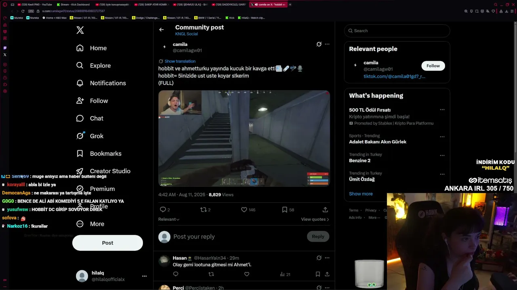
Task: Open the KNGL Social community link
Action: (187, 34)
